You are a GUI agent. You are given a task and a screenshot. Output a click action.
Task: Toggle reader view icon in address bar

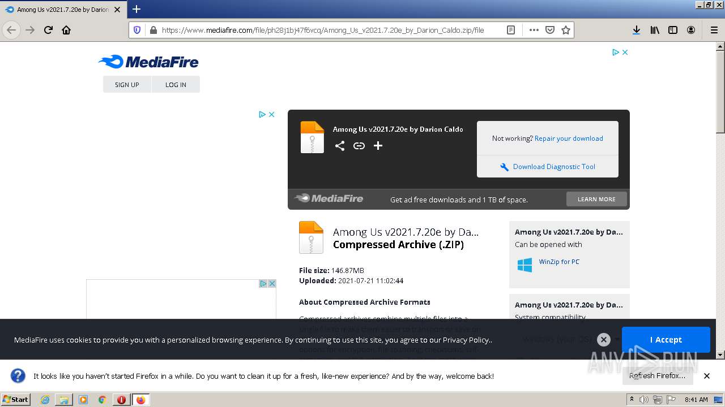click(510, 30)
